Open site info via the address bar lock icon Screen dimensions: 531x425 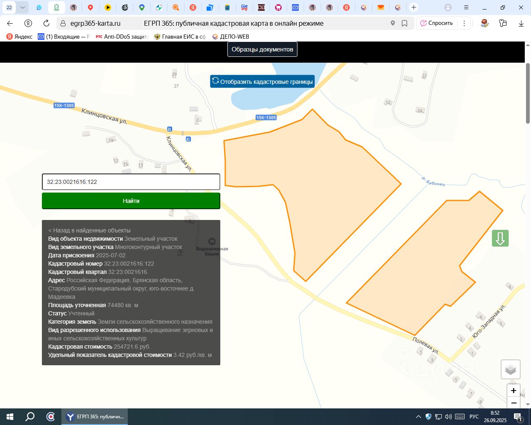[x=63, y=23]
